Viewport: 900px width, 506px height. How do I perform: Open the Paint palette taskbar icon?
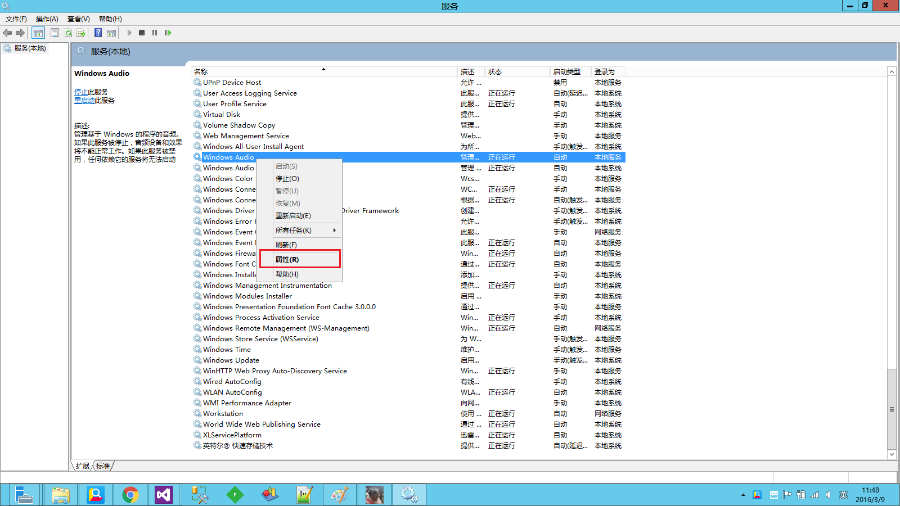click(x=339, y=495)
